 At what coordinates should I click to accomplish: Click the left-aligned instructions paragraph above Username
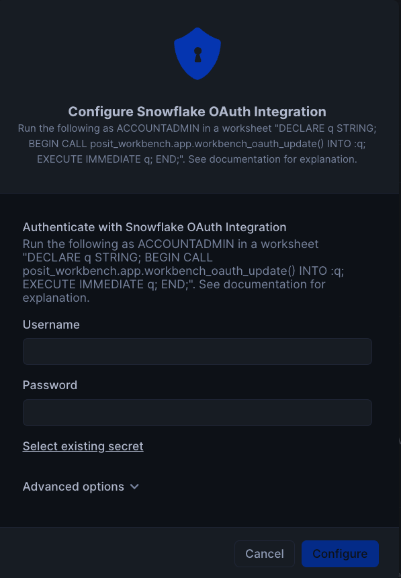click(183, 271)
